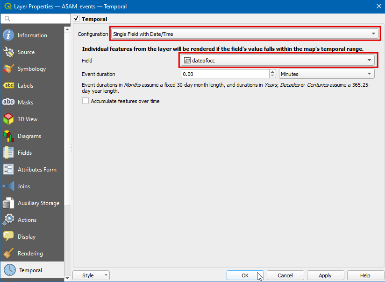Open the Rendering brush icon

pos(8,254)
